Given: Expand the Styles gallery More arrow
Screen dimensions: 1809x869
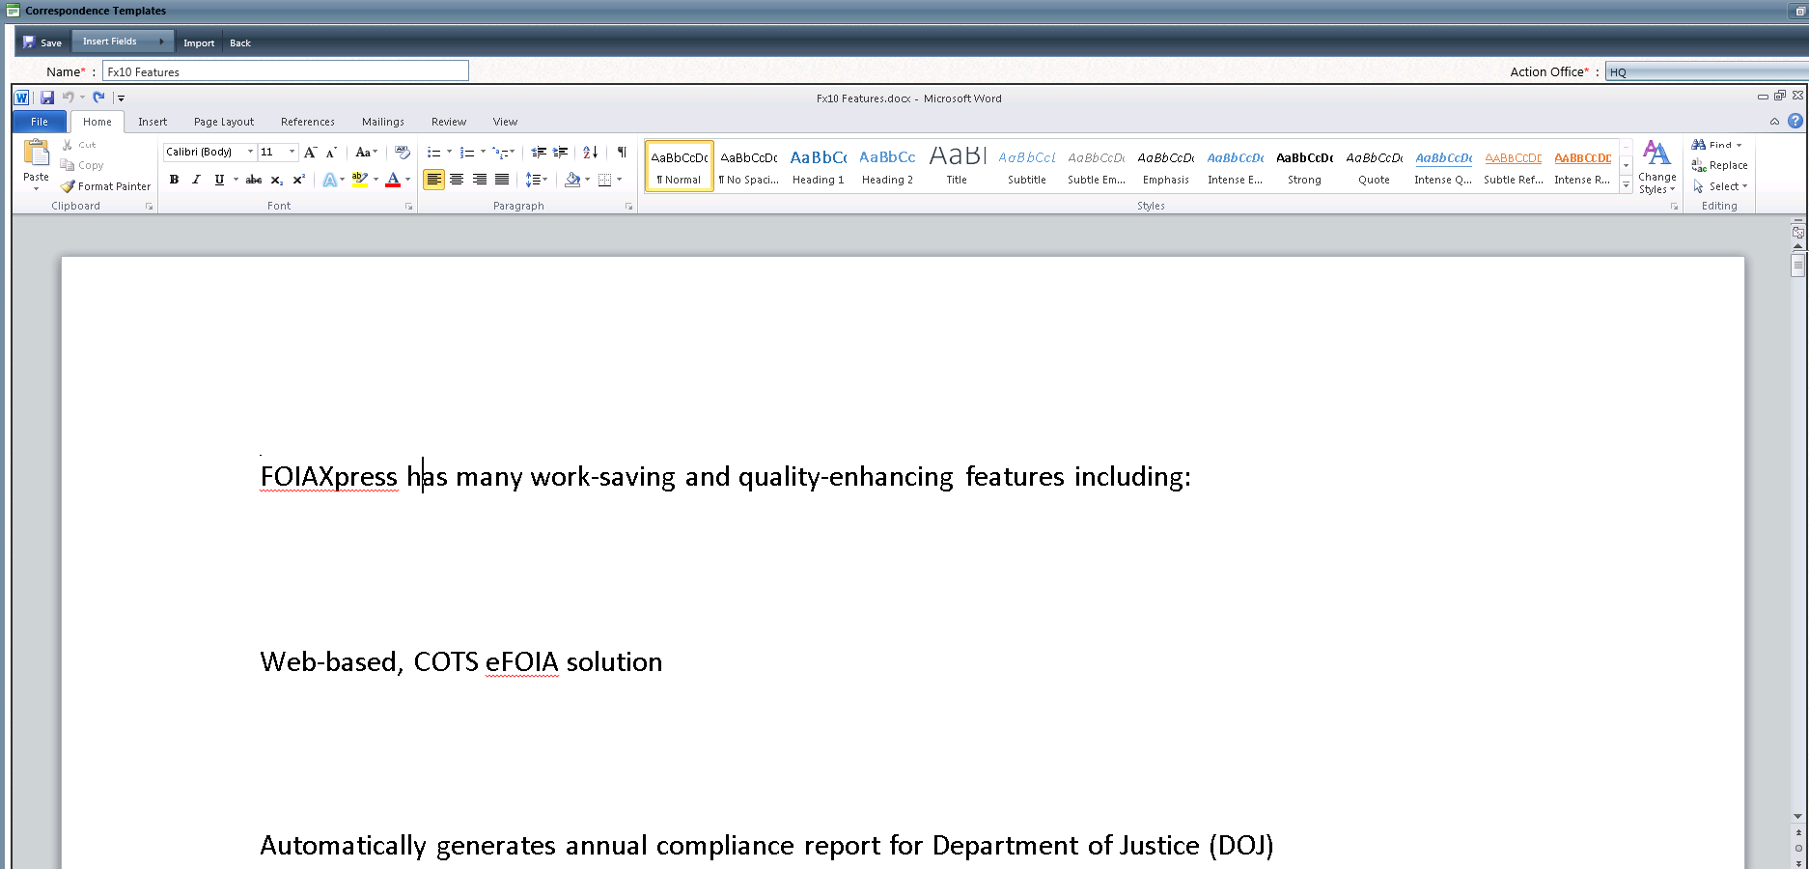Looking at the screenshot, I should click(x=1626, y=185).
